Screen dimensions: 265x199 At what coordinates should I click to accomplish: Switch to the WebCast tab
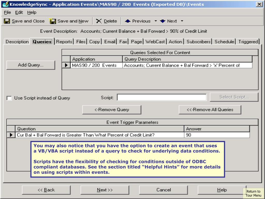(155, 42)
